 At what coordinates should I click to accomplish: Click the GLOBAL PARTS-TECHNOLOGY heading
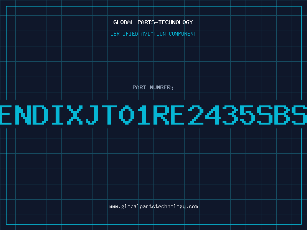coord(153,22)
